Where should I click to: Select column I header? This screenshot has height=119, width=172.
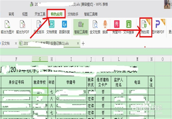coord(71,59)
